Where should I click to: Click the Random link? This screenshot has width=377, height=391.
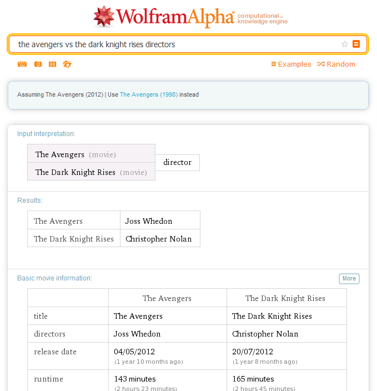pyautogui.click(x=336, y=64)
